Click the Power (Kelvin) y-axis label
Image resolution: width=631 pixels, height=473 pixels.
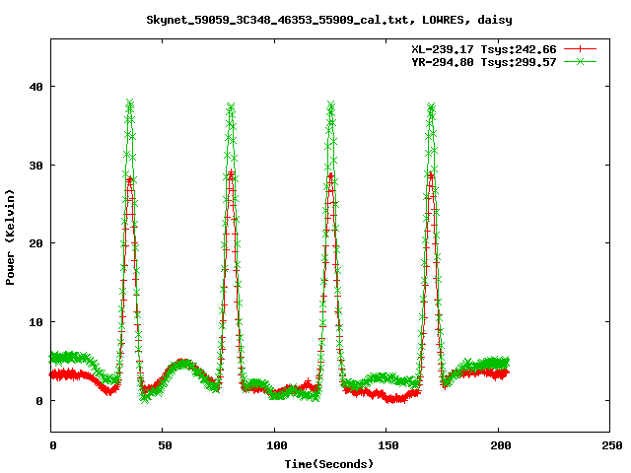point(10,237)
